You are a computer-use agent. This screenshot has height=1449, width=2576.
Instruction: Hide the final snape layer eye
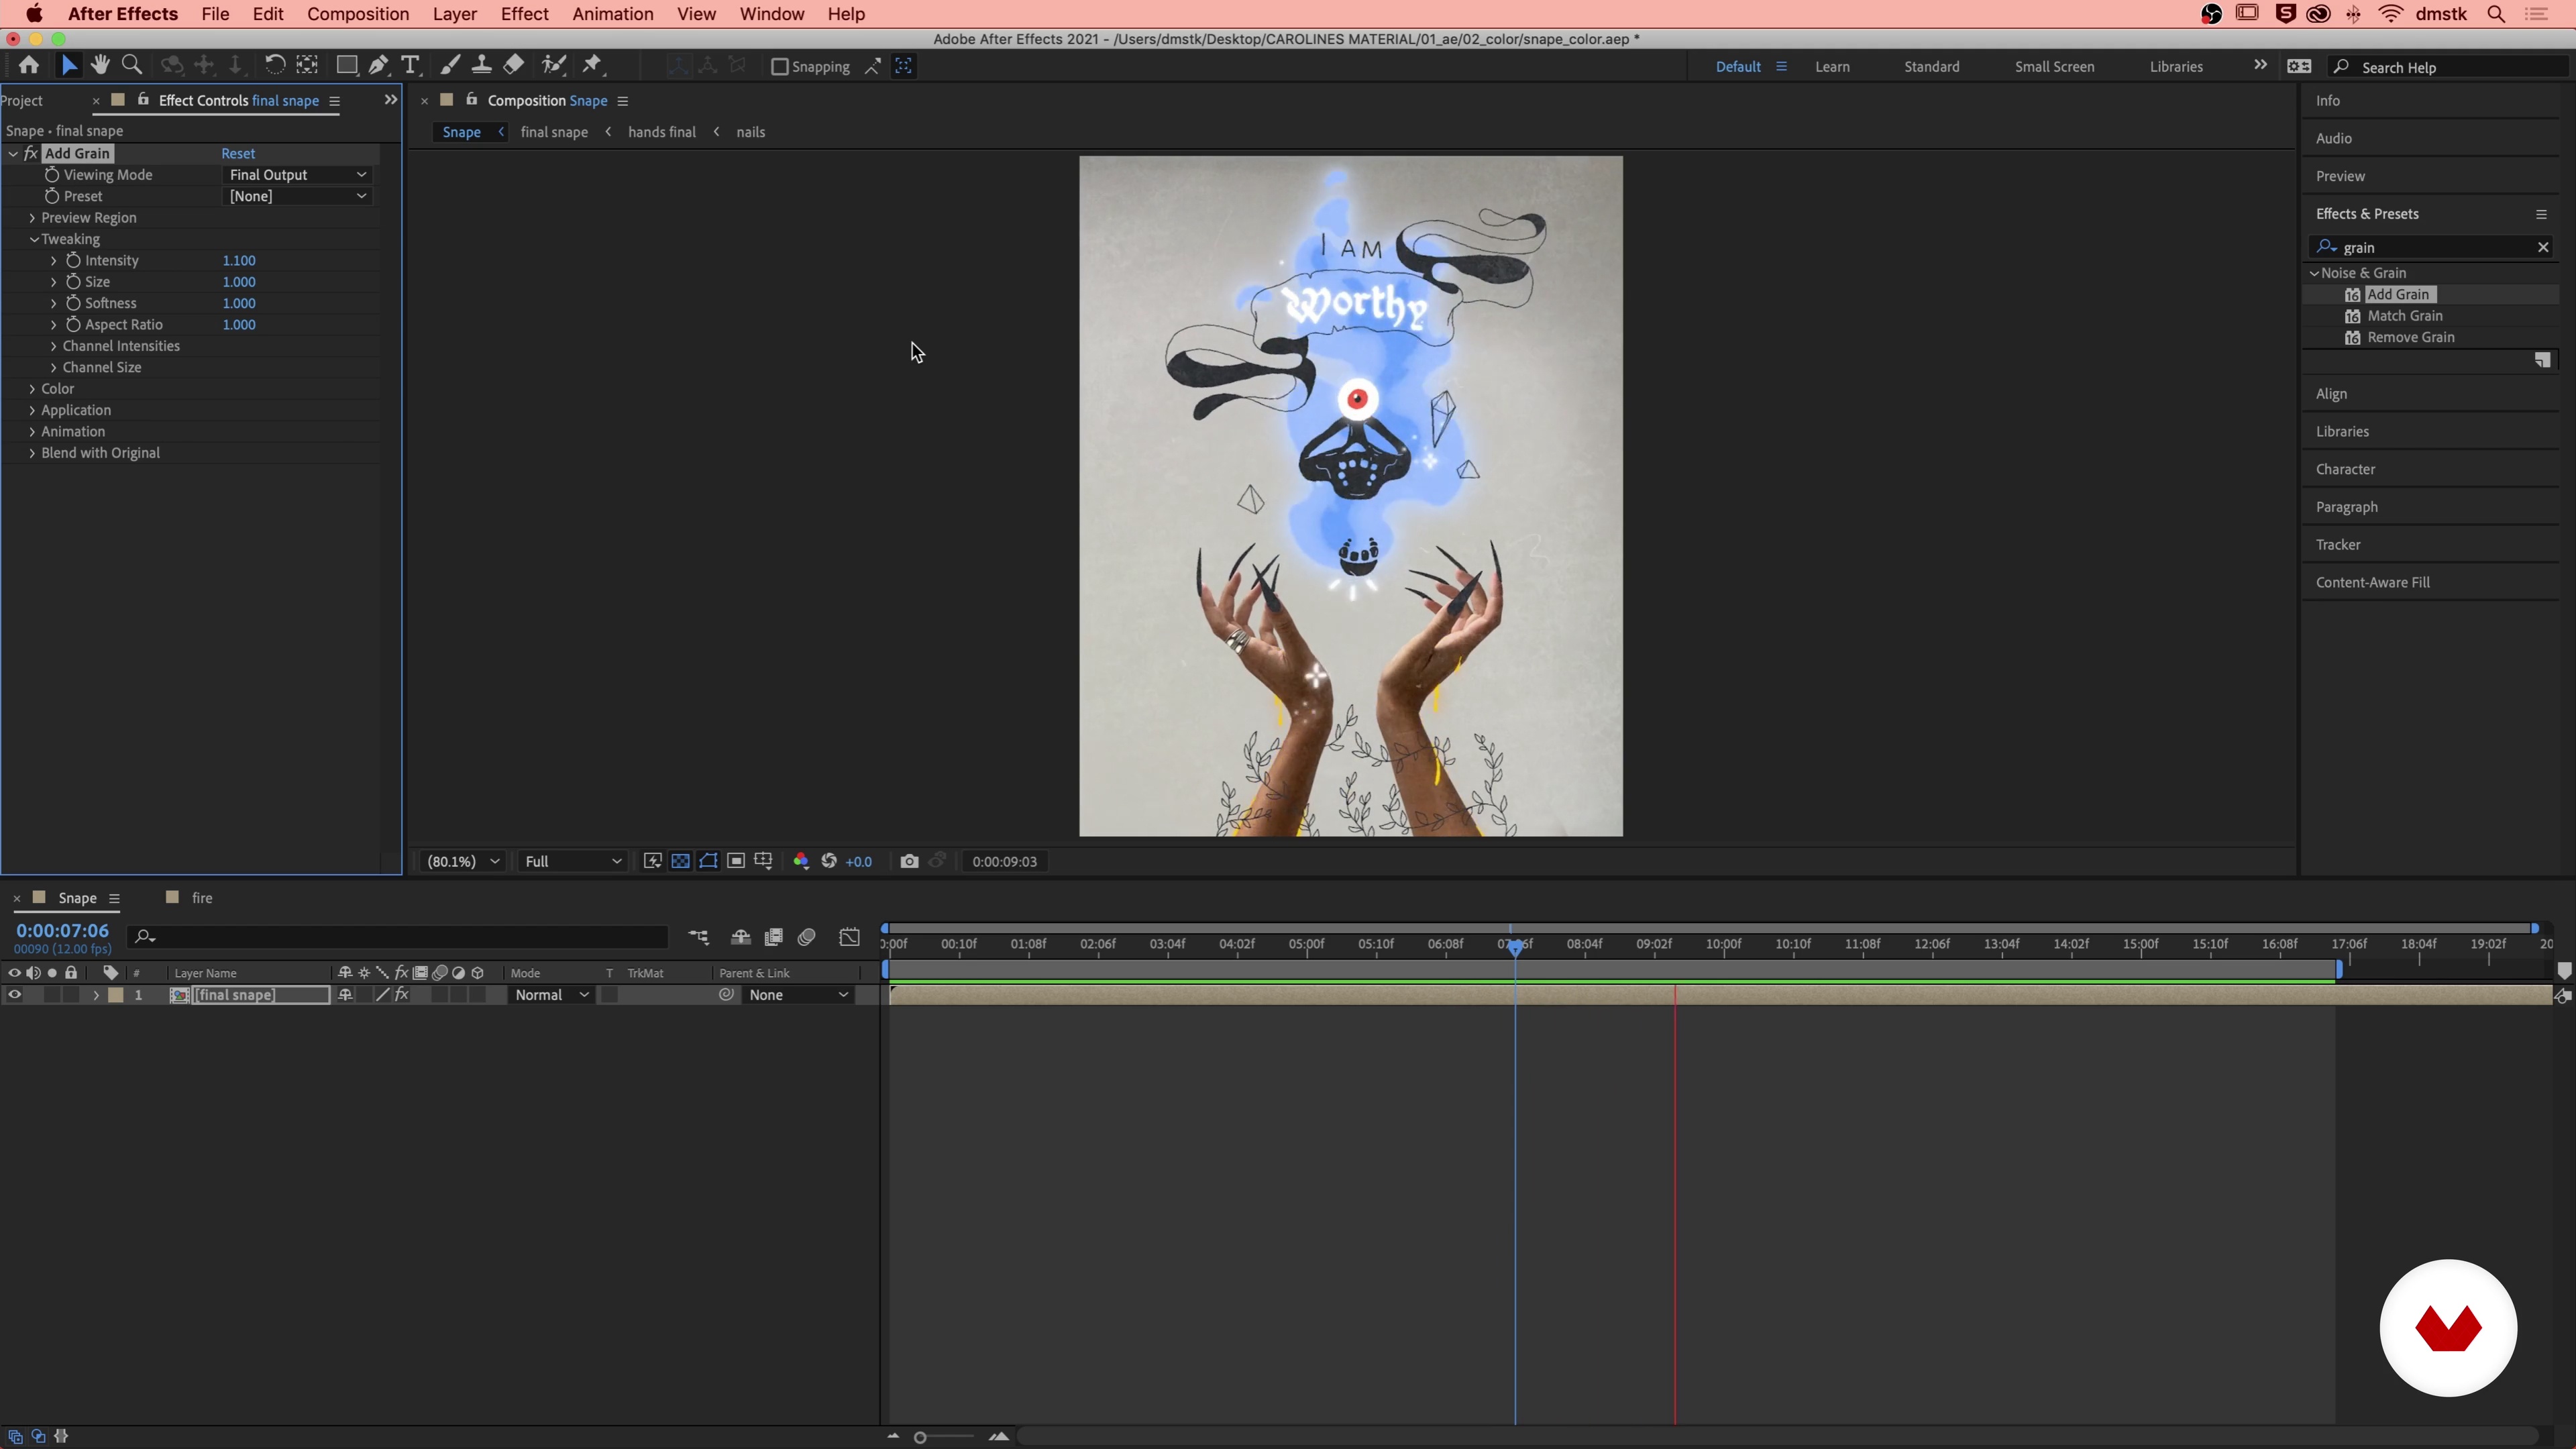[x=14, y=995]
